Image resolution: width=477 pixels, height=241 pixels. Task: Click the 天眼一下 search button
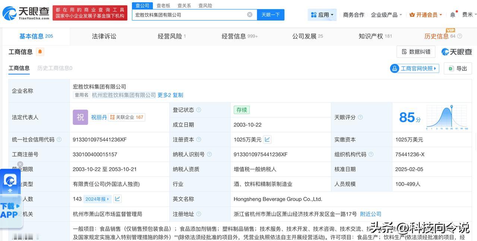[271, 15]
